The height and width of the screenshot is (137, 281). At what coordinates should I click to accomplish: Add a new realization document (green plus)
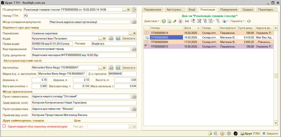[x=164, y=21]
